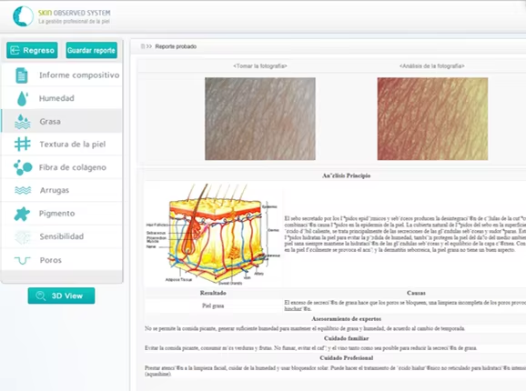Click the Grasa oil drops icon
Screen dimensions: 526x391
[x=23, y=122]
